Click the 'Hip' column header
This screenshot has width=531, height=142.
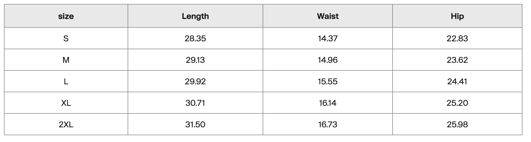457,16
